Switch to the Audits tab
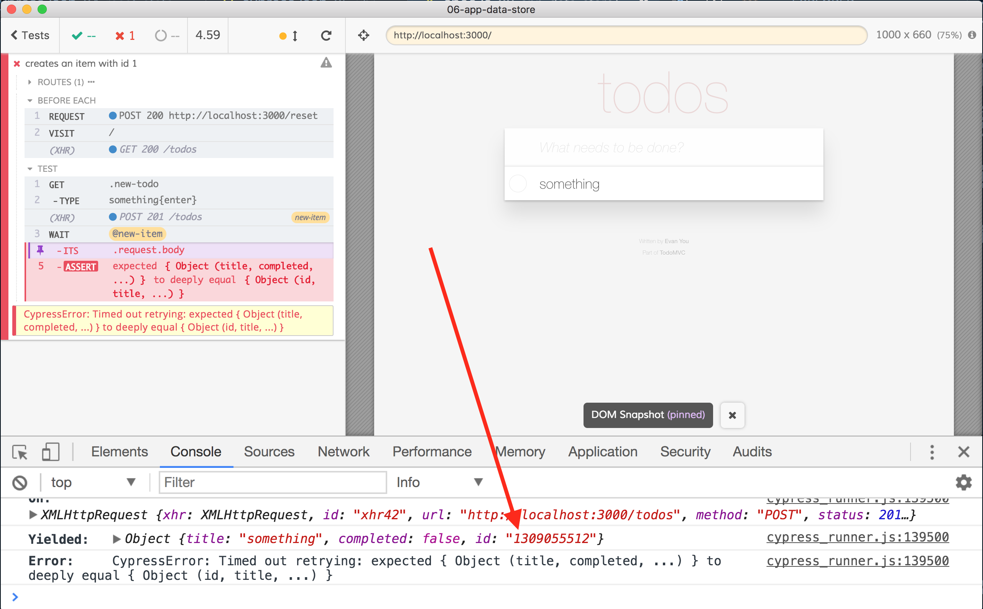The height and width of the screenshot is (609, 983). pos(752,452)
